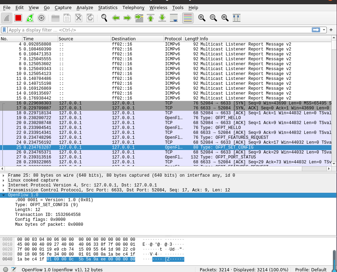The image size is (337, 272).
Task: Click the find packet magnifier icon
Action: (x=104, y=18)
